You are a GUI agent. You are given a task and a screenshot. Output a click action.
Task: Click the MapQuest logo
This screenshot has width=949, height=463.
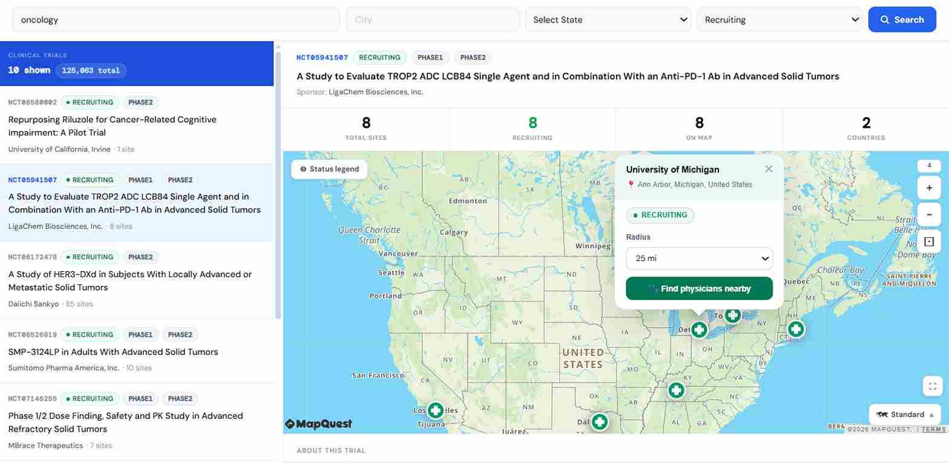pos(319,424)
